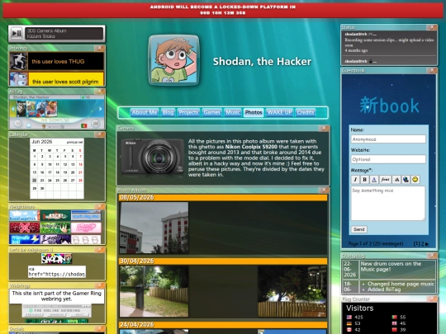Open the 30/04/2026 night fence photo
This screenshot has height=334, width=446.
(x=292, y=291)
